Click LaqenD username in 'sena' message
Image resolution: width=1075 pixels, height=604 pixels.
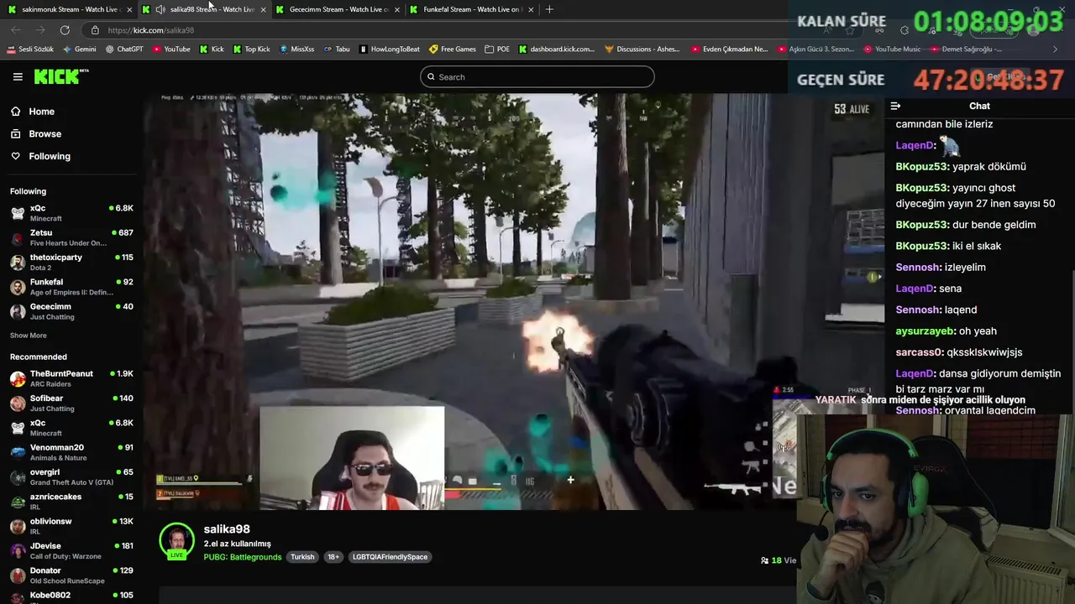point(915,289)
